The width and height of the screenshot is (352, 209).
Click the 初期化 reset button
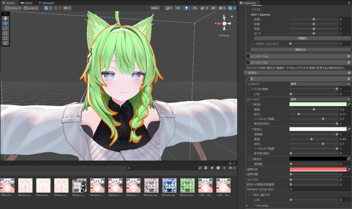[x=302, y=38]
